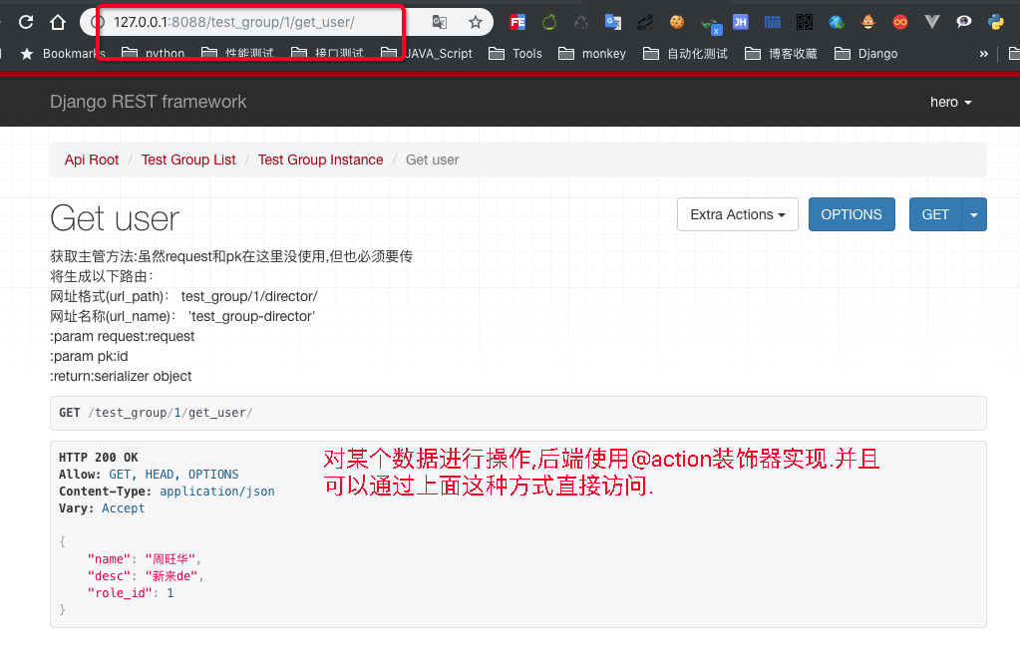Click the 'test_group-director' url_name text
Screen dimensions: 1020x657
[251, 316]
